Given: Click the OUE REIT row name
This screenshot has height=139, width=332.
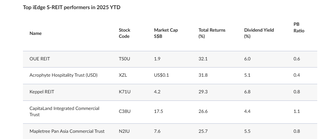Looking at the screenshot, I should coord(40,59).
